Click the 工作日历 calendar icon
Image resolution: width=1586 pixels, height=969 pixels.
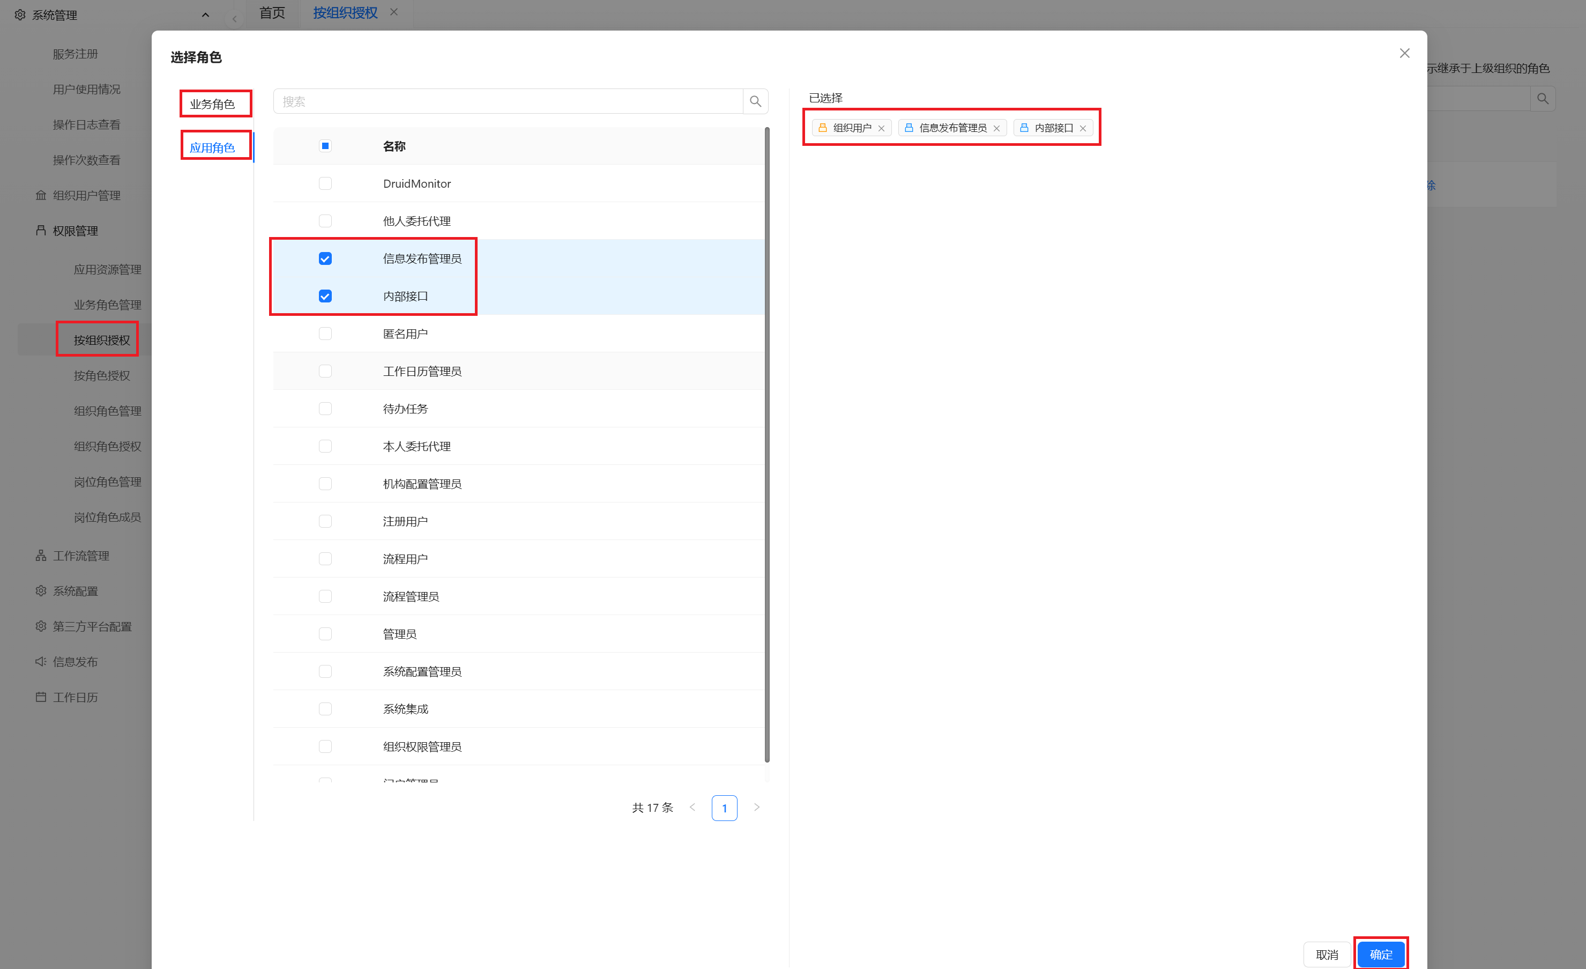point(41,697)
